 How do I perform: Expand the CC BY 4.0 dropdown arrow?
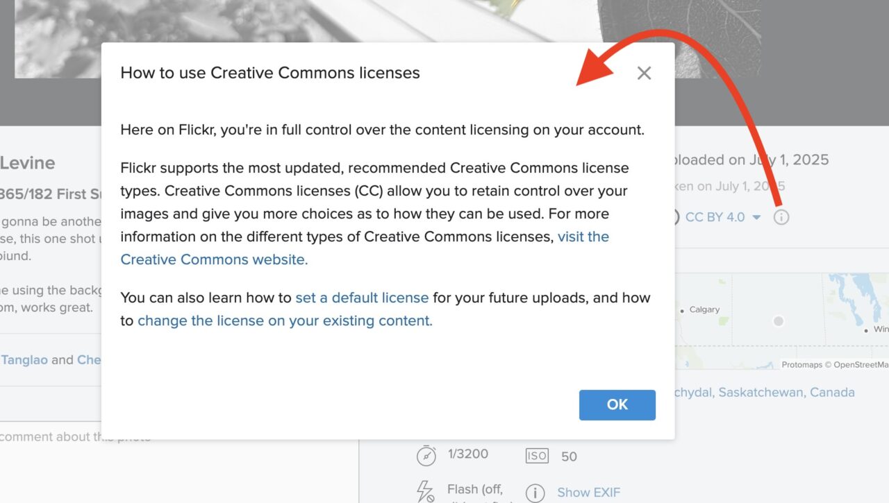click(x=756, y=218)
